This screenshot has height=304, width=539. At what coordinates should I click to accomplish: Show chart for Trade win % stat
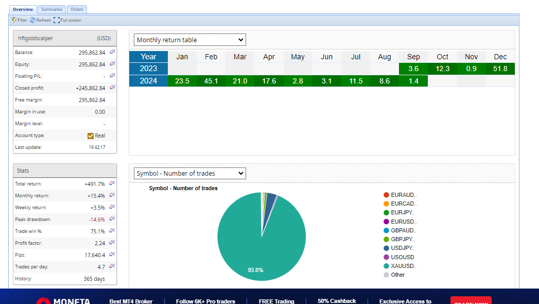112,231
